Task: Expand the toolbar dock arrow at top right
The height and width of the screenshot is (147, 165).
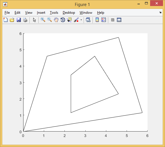Action: (x=160, y=12)
